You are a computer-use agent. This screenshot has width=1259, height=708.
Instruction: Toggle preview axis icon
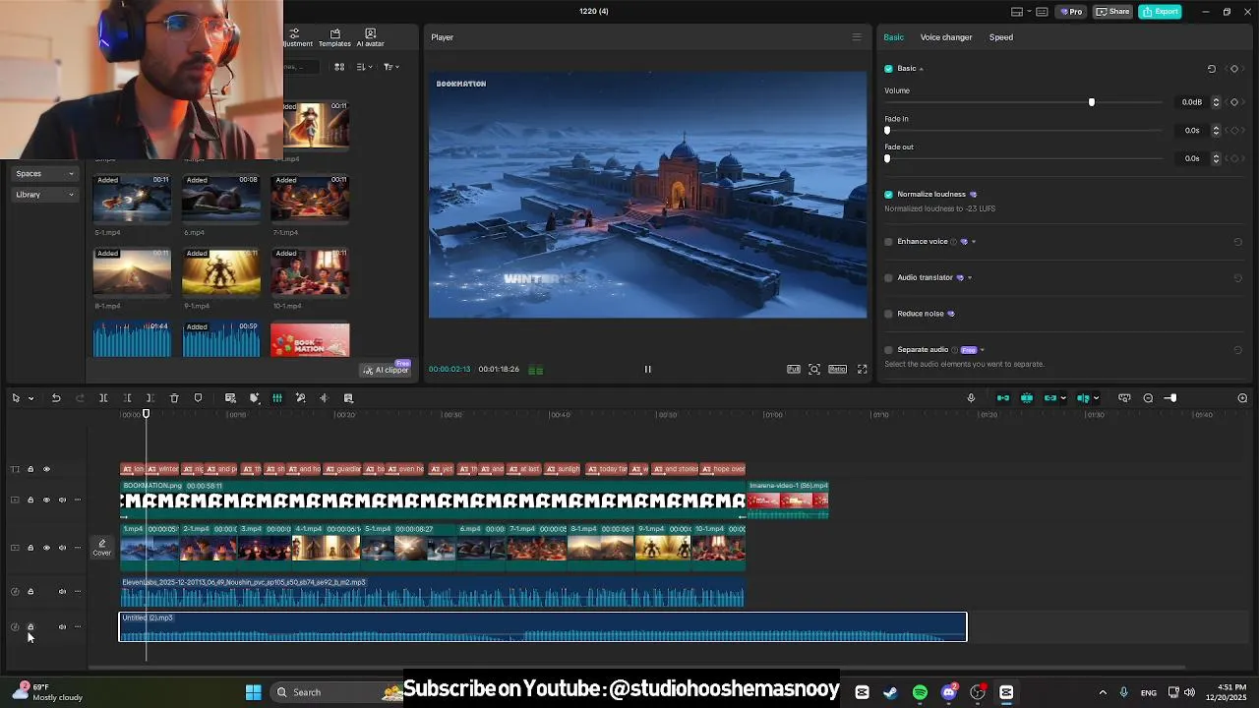[x=1082, y=398]
